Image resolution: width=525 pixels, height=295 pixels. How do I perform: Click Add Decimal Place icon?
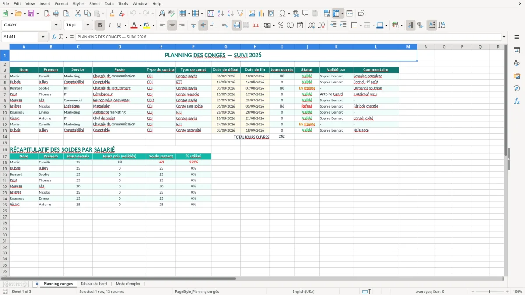tap(312, 25)
